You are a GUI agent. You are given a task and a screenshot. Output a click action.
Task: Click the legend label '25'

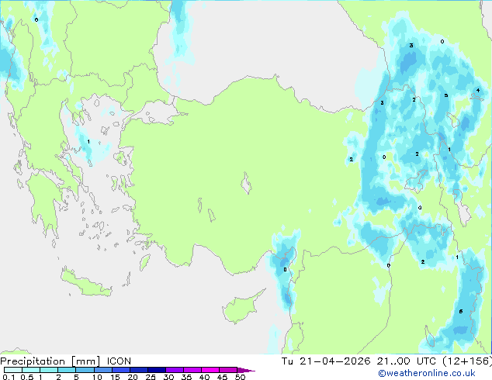click(x=151, y=377)
